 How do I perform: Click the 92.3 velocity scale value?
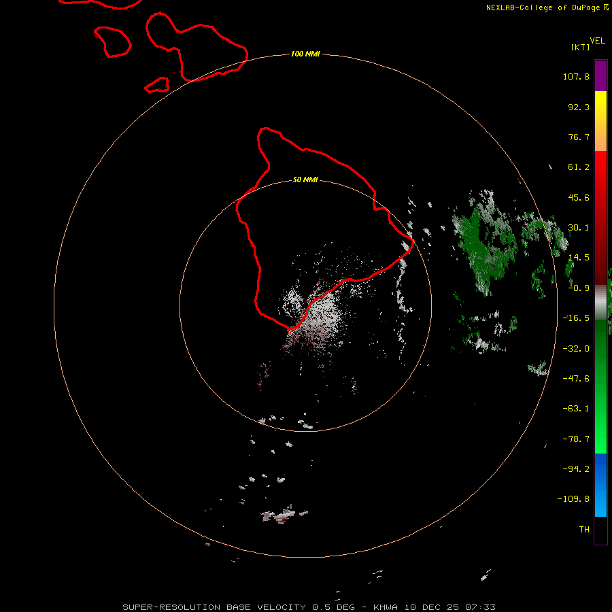coord(579,107)
